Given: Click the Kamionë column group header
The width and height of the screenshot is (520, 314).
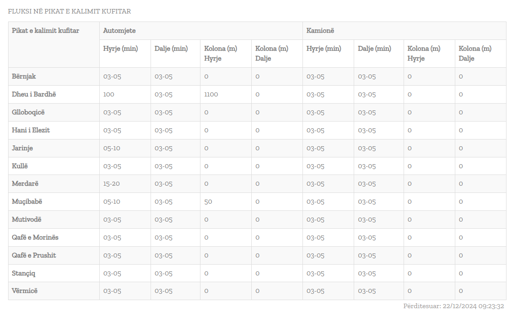Looking at the screenshot, I should click(x=320, y=31).
